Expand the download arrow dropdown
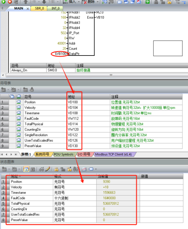Viewport: 188px width, 229px height. [x=57, y=2]
